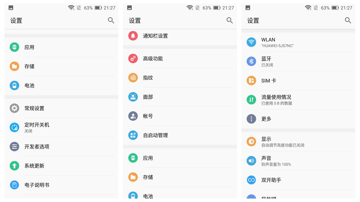Screen dimensions: 360x202
Task: Open the fingerprint (指纹) settings icon
Action: (133, 78)
